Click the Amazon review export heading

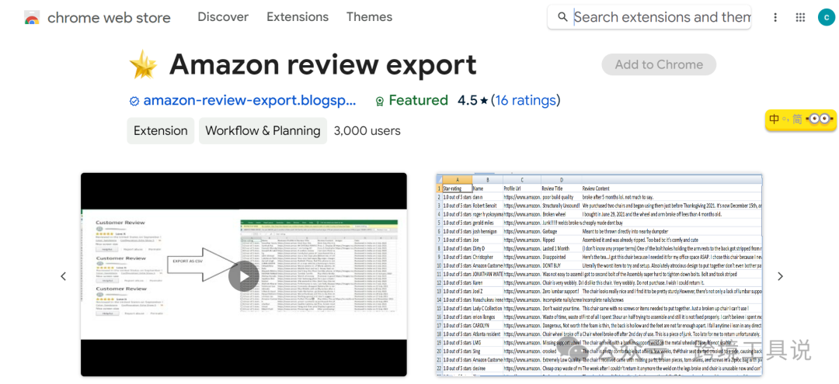322,64
